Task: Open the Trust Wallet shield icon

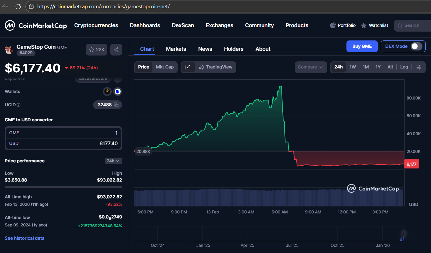Action: [x=118, y=92]
